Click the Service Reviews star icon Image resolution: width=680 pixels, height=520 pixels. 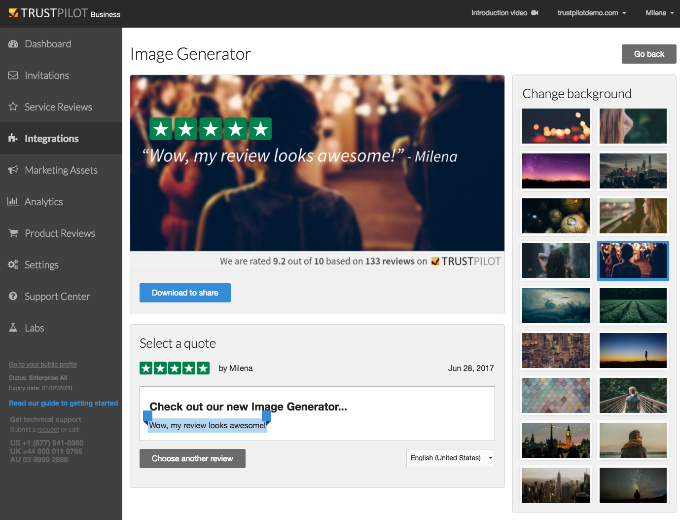pyautogui.click(x=13, y=107)
